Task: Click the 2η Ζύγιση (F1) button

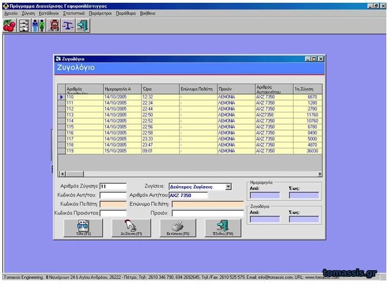Action: (x=132, y=227)
